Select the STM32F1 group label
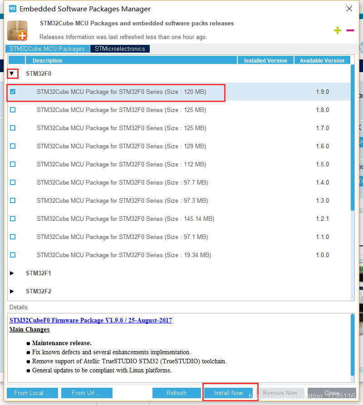This screenshot has height=405, width=363. (39, 273)
